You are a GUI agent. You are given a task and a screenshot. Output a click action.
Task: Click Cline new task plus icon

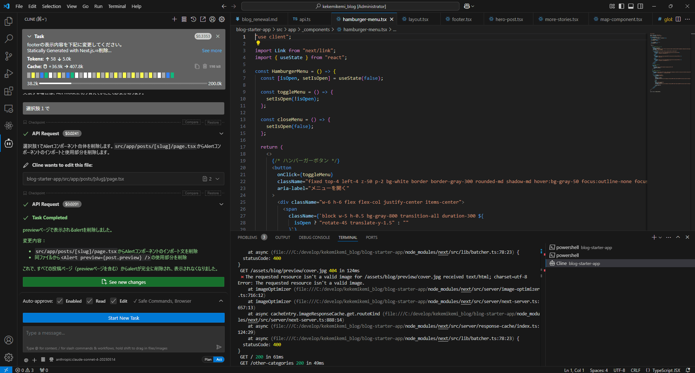click(174, 19)
